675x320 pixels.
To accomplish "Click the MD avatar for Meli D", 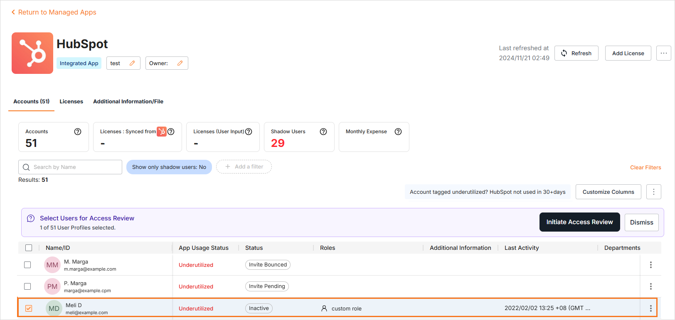I will coord(54,308).
